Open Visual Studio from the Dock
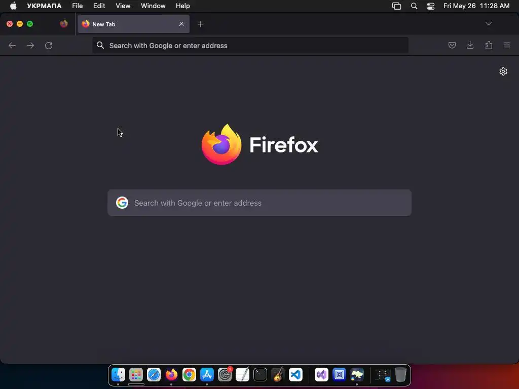519x389 pixels. coord(321,374)
